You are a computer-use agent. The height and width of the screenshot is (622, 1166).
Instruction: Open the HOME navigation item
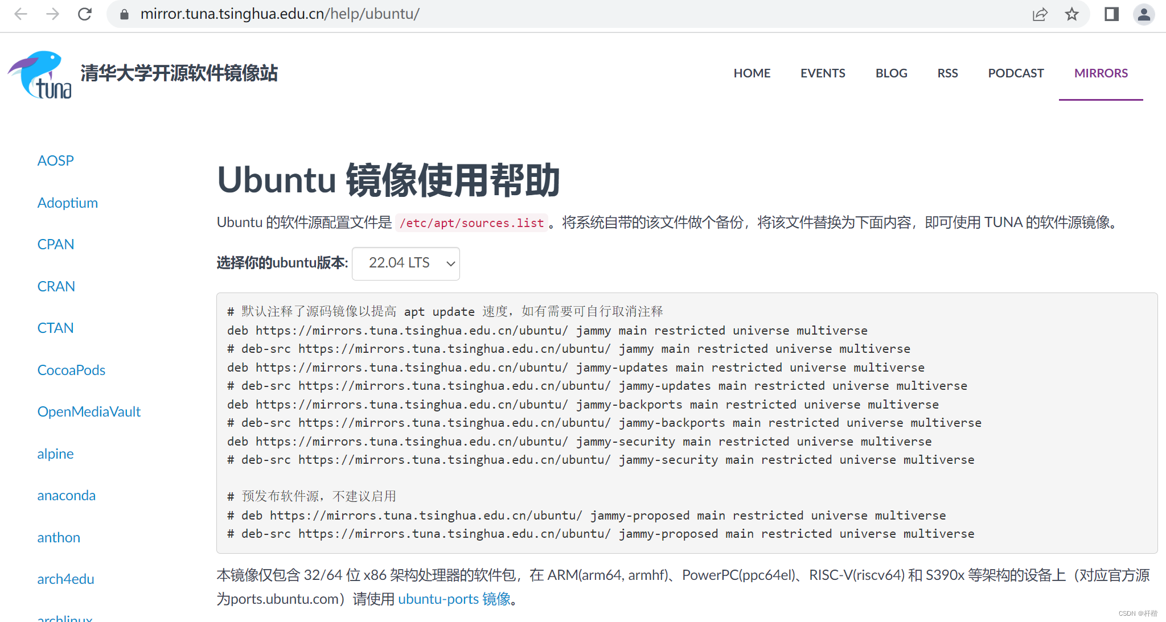(x=752, y=73)
